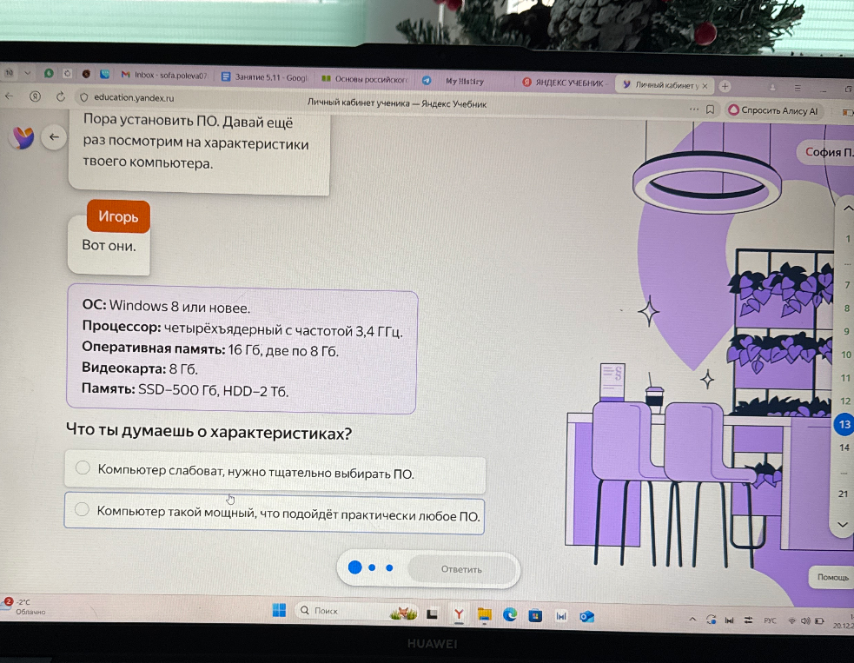This screenshot has height=663, width=854.
Task: Click the site protection shield icon
Action: [84, 97]
